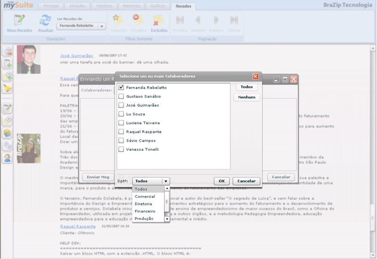Image resolution: width=377 pixels, height=259 pixels.
Task: Choose Financeiro in department list
Action: pyautogui.click(x=145, y=211)
